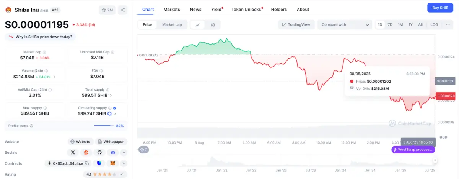Expand Volume (24h) details arrow
459x179 pixels.
coord(54,77)
